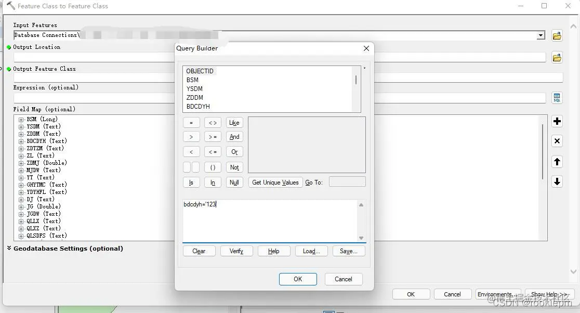580x313 pixels.
Task: Click OK in Feature Class to Feature Class window
Action: [411, 294]
